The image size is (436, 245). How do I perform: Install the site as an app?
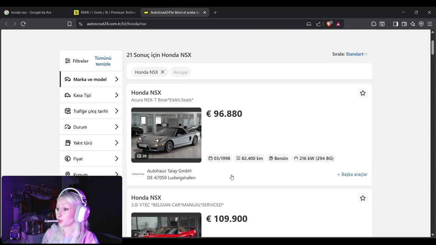[309, 24]
